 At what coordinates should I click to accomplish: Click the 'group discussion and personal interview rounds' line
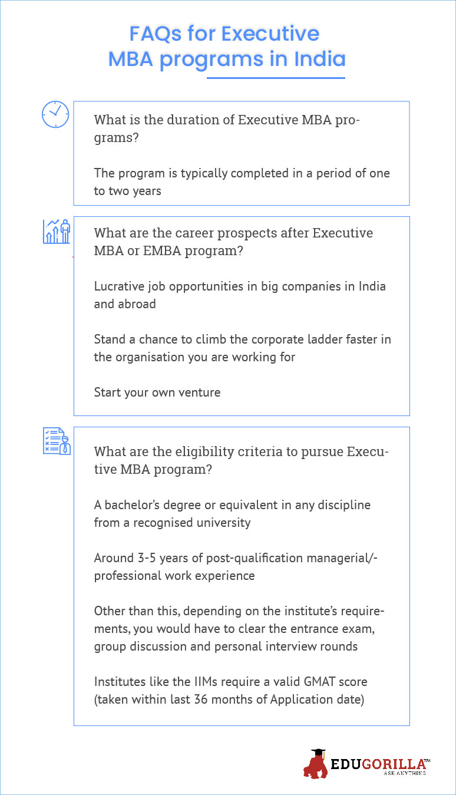click(226, 646)
